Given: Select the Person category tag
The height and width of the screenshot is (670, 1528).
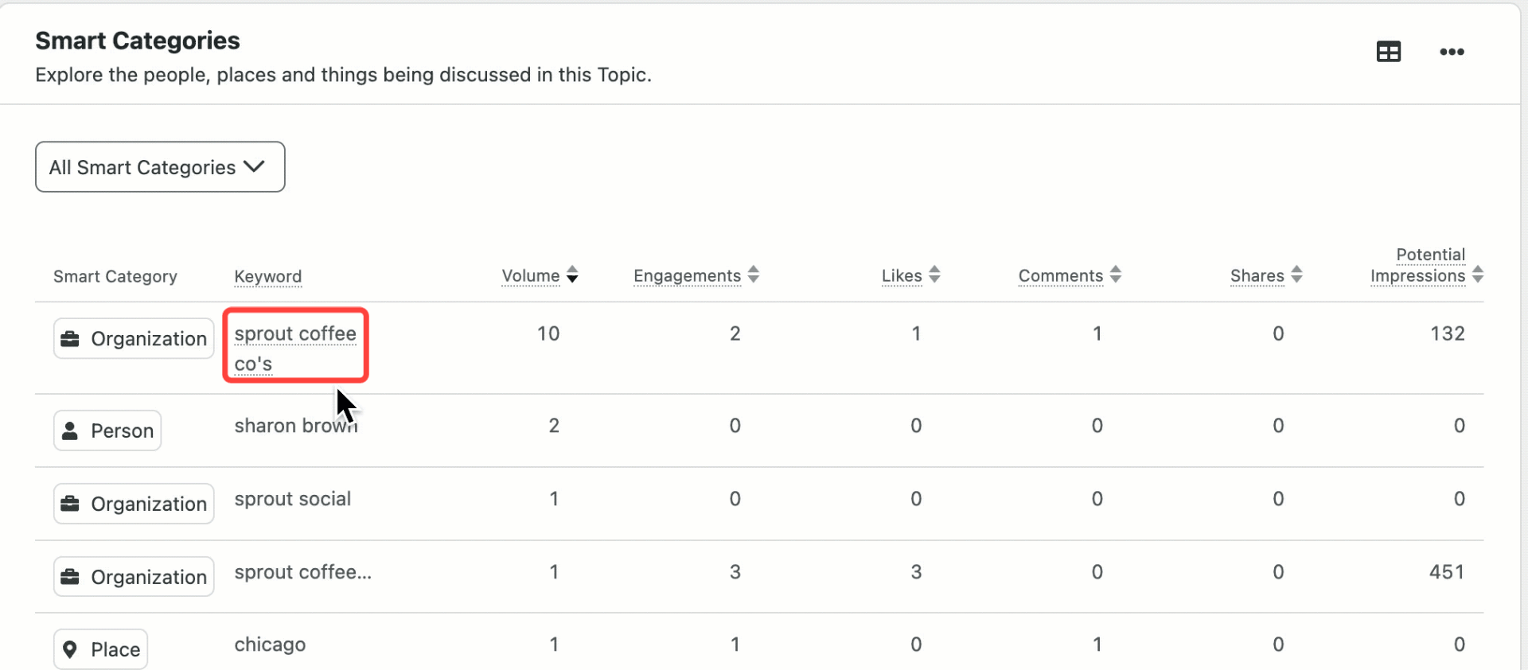Looking at the screenshot, I should point(107,430).
